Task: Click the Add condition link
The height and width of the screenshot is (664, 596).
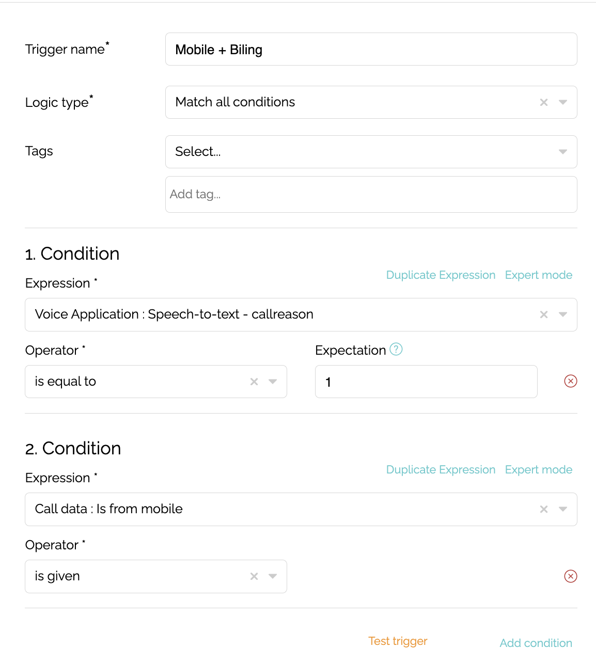Action: coord(536,643)
